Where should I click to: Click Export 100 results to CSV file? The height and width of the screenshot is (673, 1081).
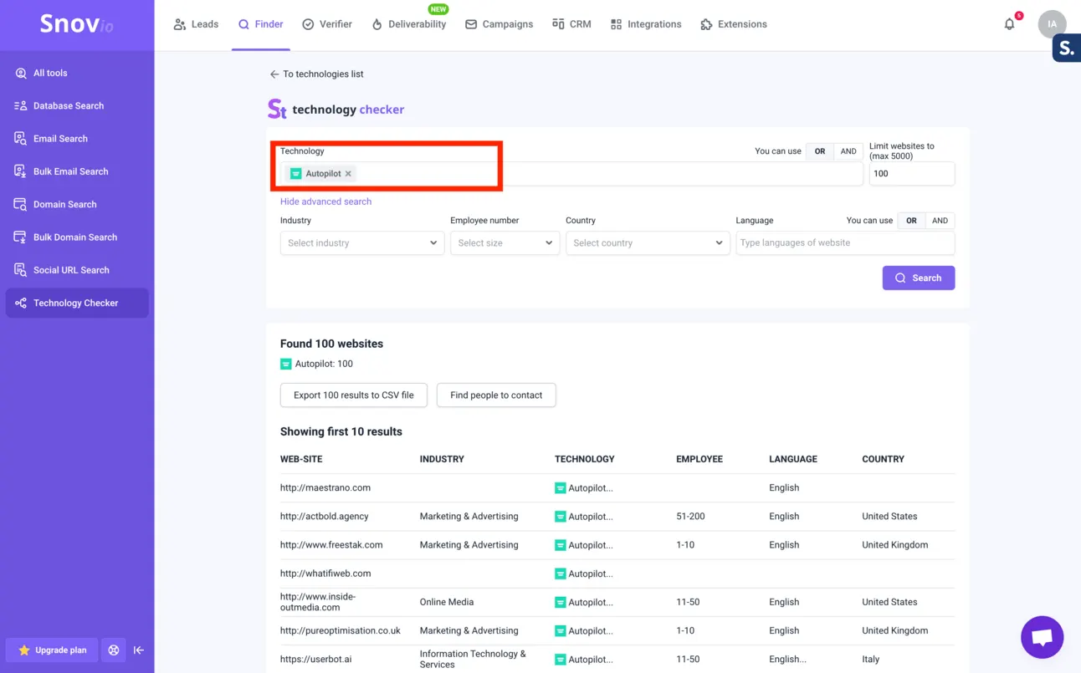click(354, 395)
